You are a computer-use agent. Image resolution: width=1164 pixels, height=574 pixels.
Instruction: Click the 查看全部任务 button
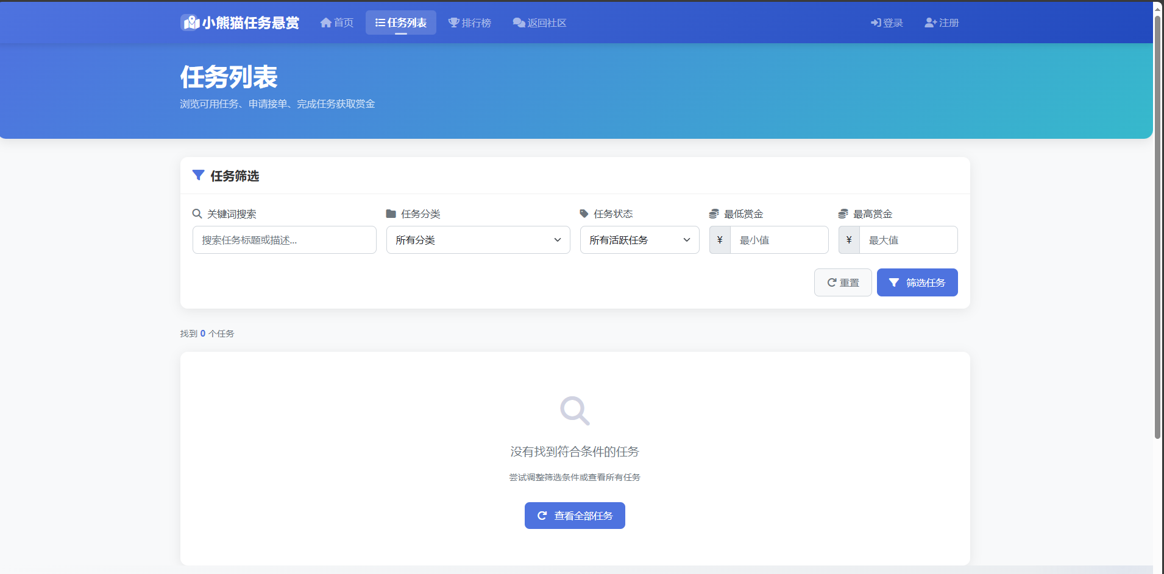point(575,516)
